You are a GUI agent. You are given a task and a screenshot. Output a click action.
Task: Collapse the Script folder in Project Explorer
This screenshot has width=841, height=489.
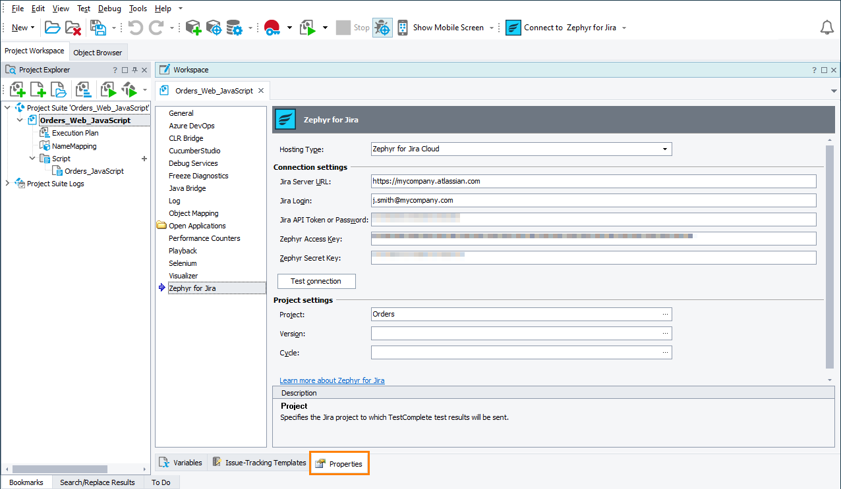pyautogui.click(x=32, y=158)
